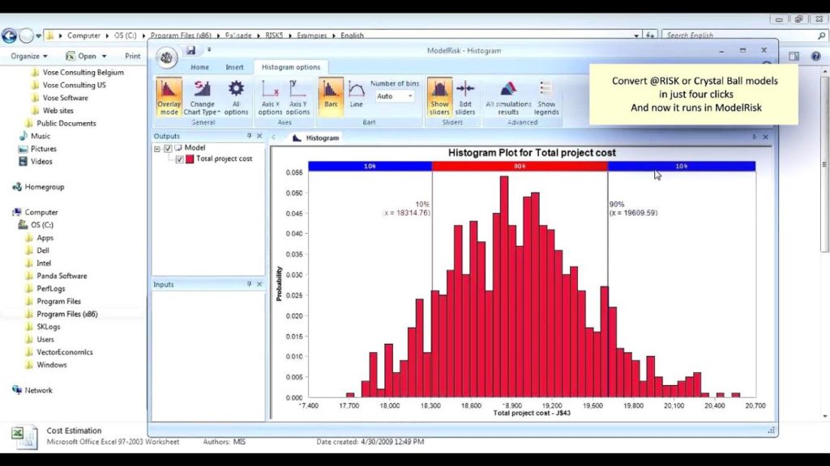Open the Change Chart Type tool
The height and width of the screenshot is (466, 830).
click(200, 95)
